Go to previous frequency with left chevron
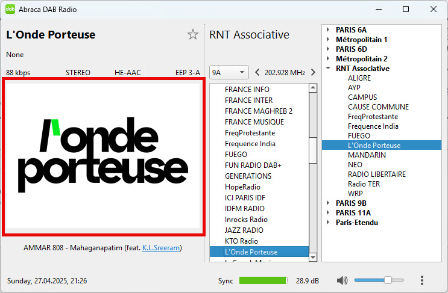This screenshot has width=448, height=293. point(257,72)
